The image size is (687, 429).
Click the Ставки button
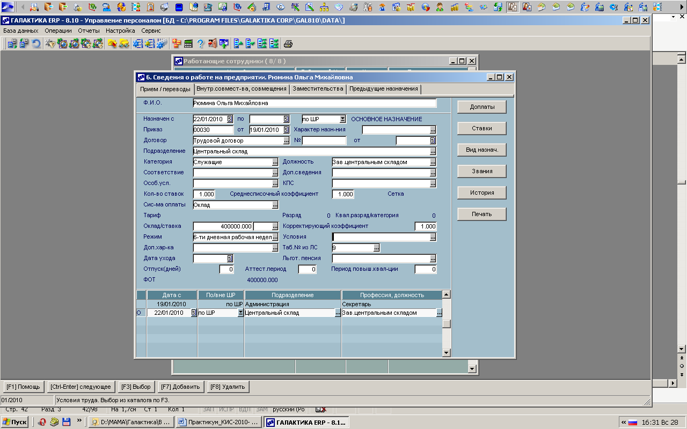(482, 128)
